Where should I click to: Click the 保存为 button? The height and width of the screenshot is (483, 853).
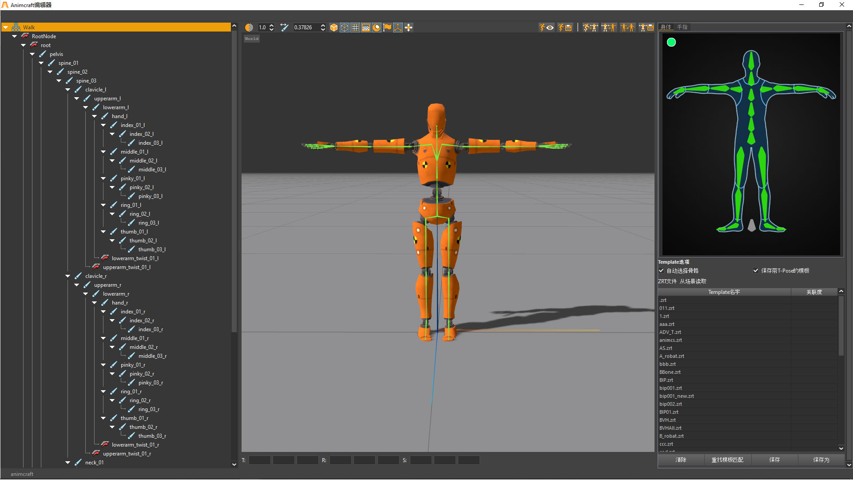coord(821,460)
